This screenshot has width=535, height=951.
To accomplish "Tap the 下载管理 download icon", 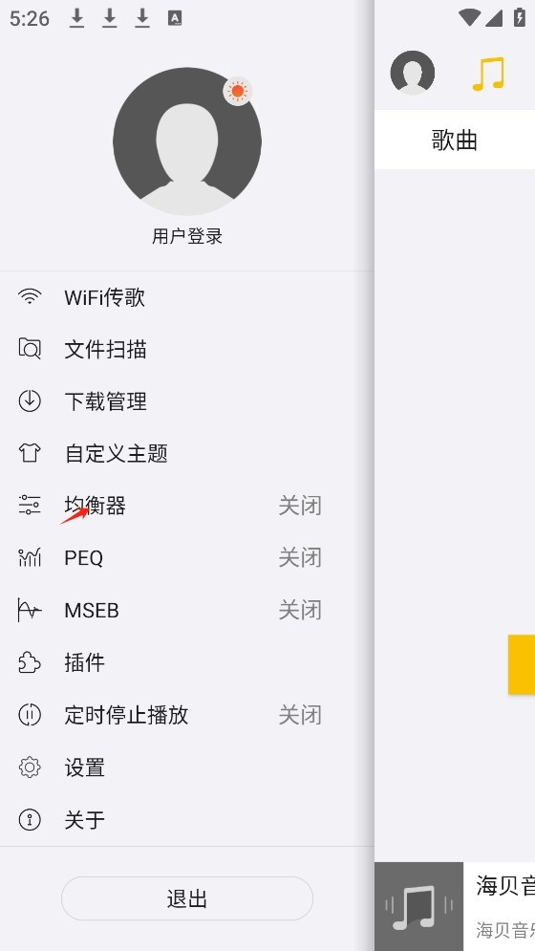I will point(29,400).
